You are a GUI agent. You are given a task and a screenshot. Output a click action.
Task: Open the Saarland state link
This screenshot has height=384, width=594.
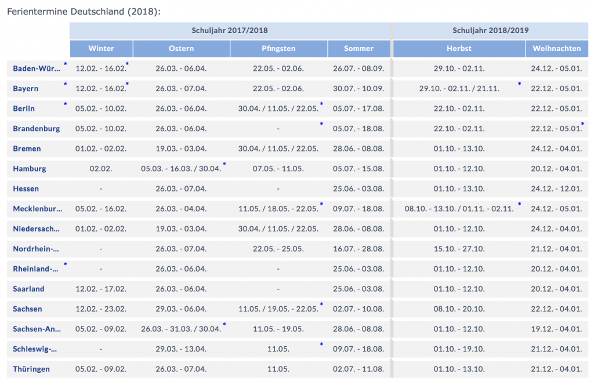[28, 289]
